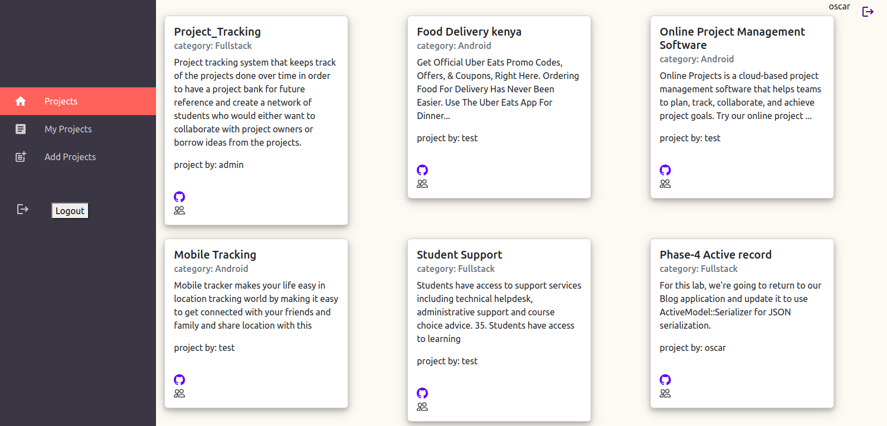Click the My Projects list icon
The height and width of the screenshot is (426, 887).
pyautogui.click(x=21, y=128)
